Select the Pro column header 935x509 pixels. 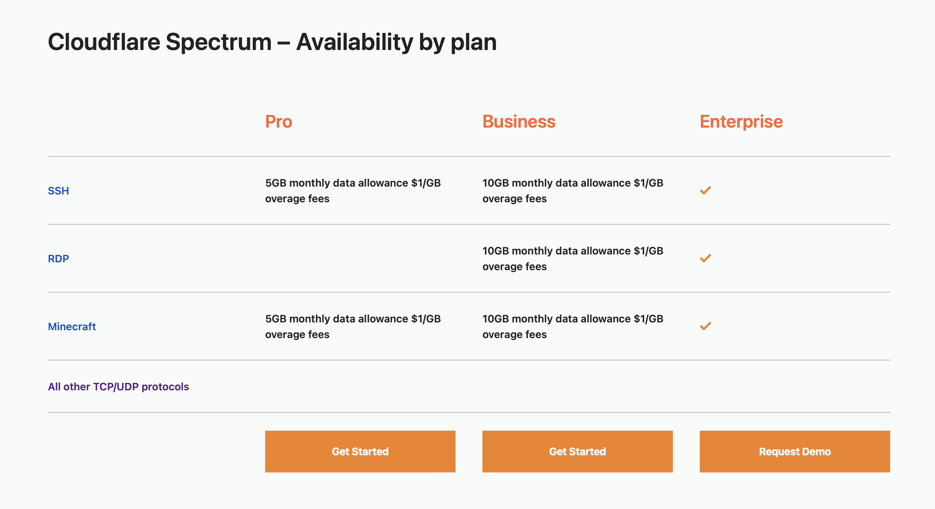tap(279, 121)
